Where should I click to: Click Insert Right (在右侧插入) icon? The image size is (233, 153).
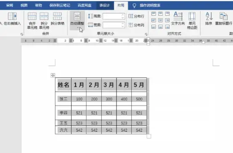(x=12, y=16)
